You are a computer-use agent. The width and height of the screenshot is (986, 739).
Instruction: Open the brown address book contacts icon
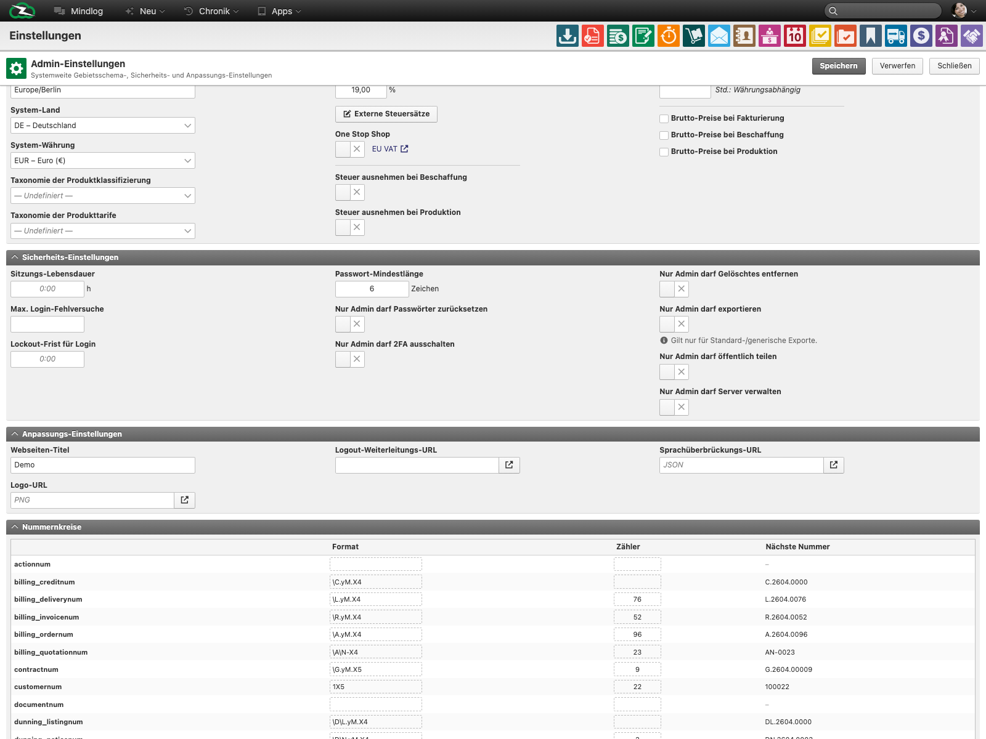[x=744, y=36]
